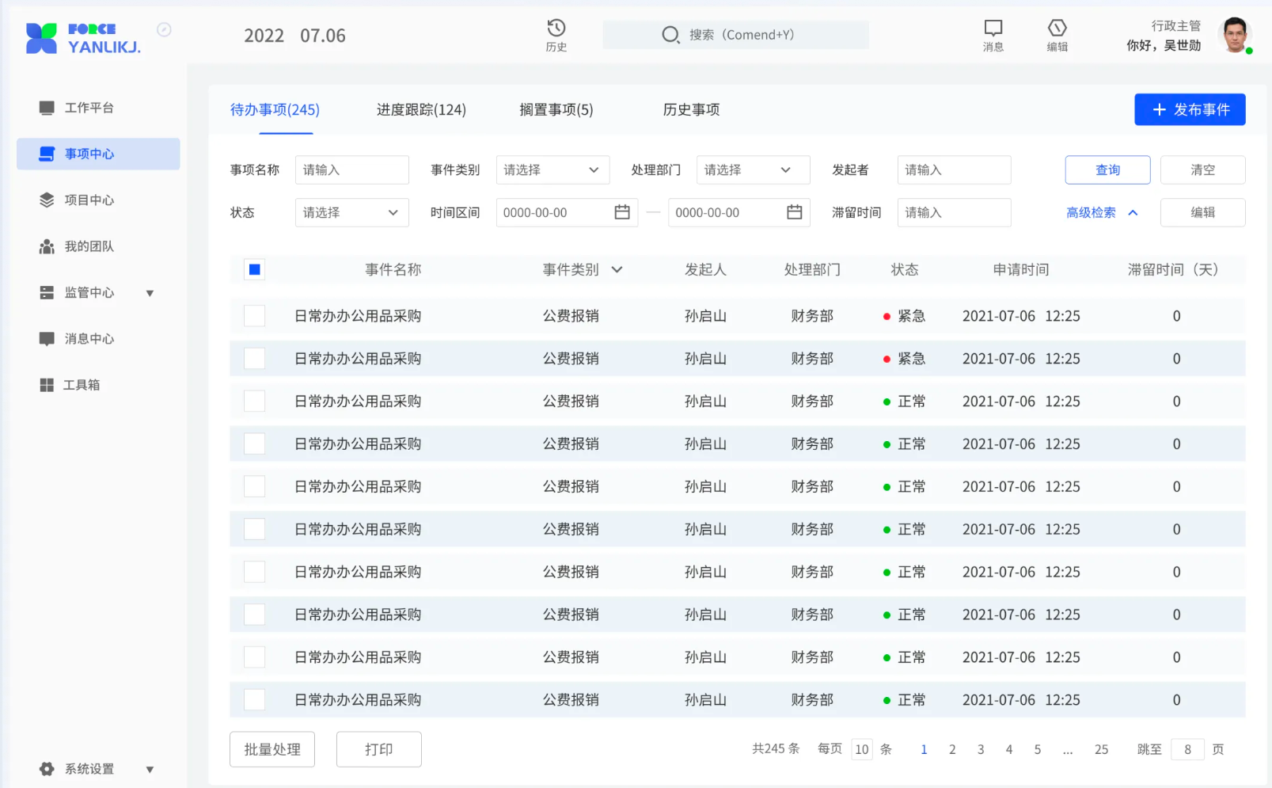
Task: Check the second row's checkbox
Action: (x=255, y=359)
